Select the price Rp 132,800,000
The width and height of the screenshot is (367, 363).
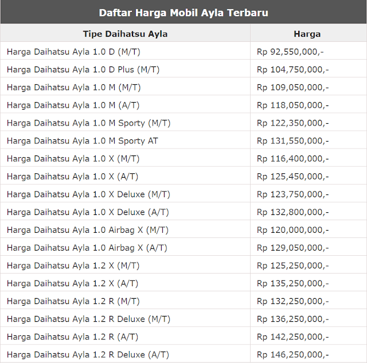292,212
